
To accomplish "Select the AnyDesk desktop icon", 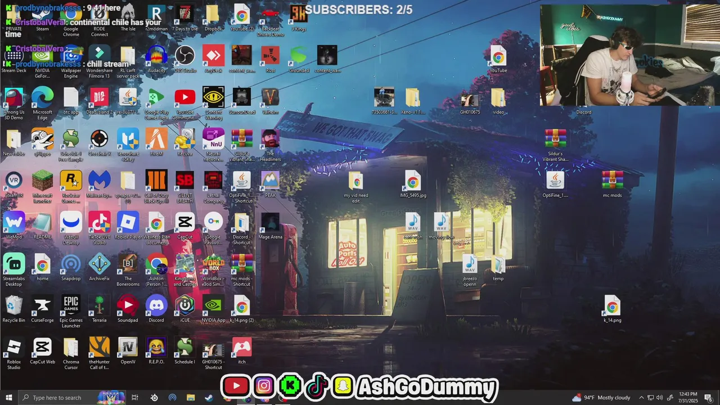I will click(x=213, y=60).
